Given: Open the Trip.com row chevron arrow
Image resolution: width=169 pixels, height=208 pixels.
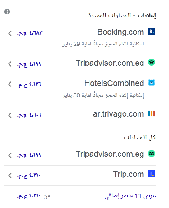Looking at the screenshot, I should coord(10,176).
